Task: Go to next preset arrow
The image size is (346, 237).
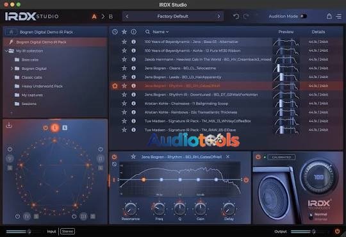Action: pos(218,16)
